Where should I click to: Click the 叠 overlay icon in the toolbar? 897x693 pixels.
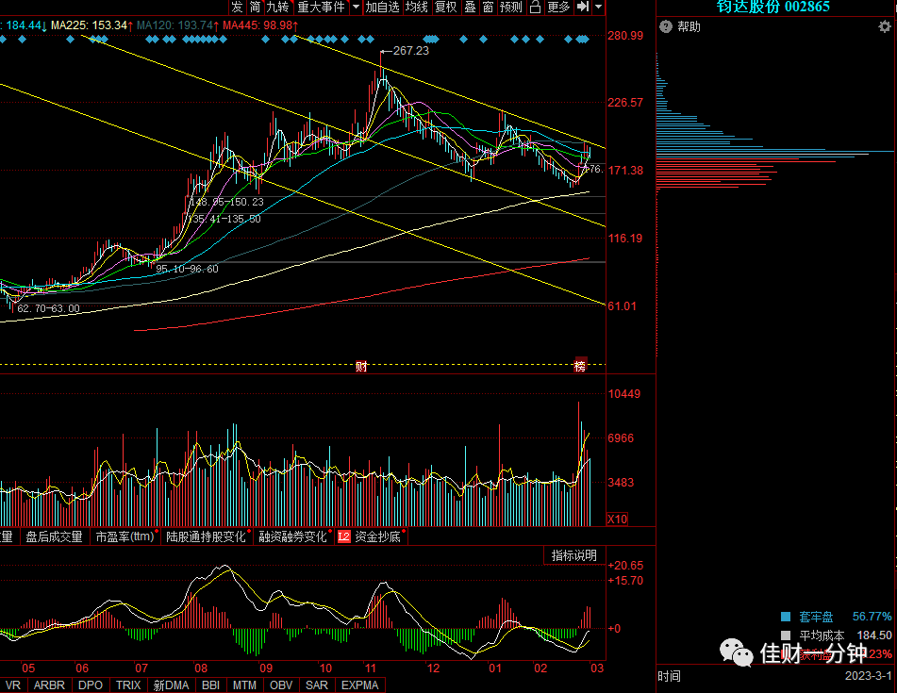tap(470, 7)
